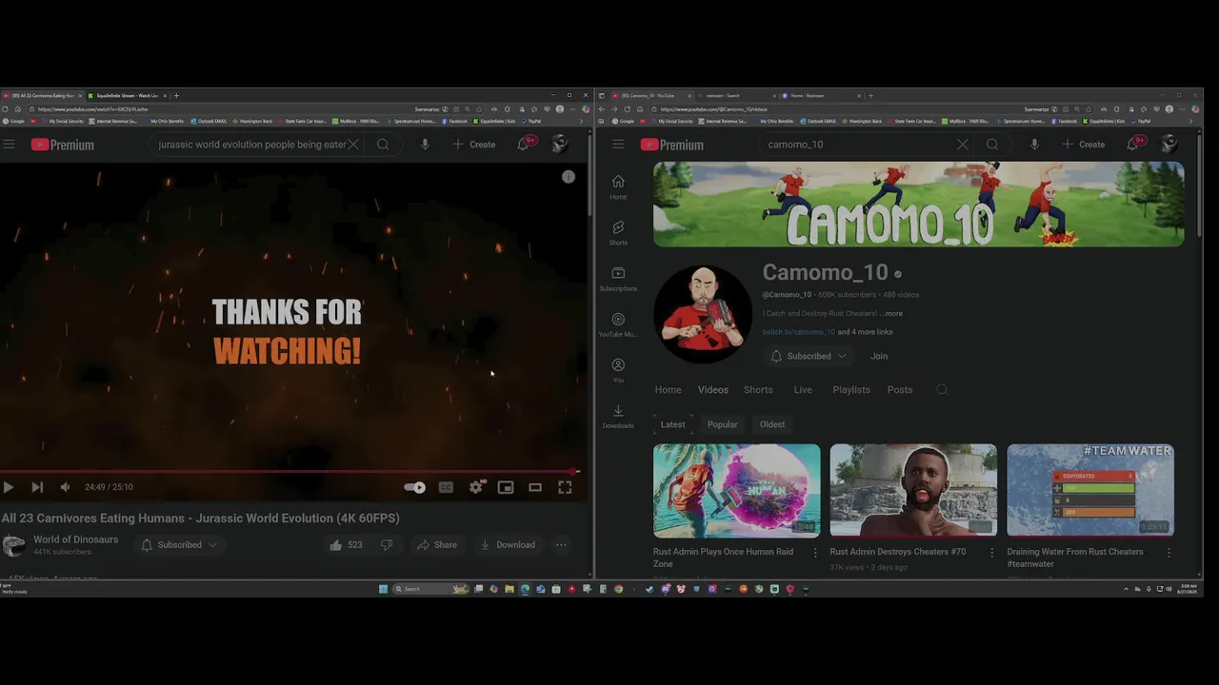Select Oldest sort chip
Image resolution: width=1219 pixels, height=685 pixels.
772,424
